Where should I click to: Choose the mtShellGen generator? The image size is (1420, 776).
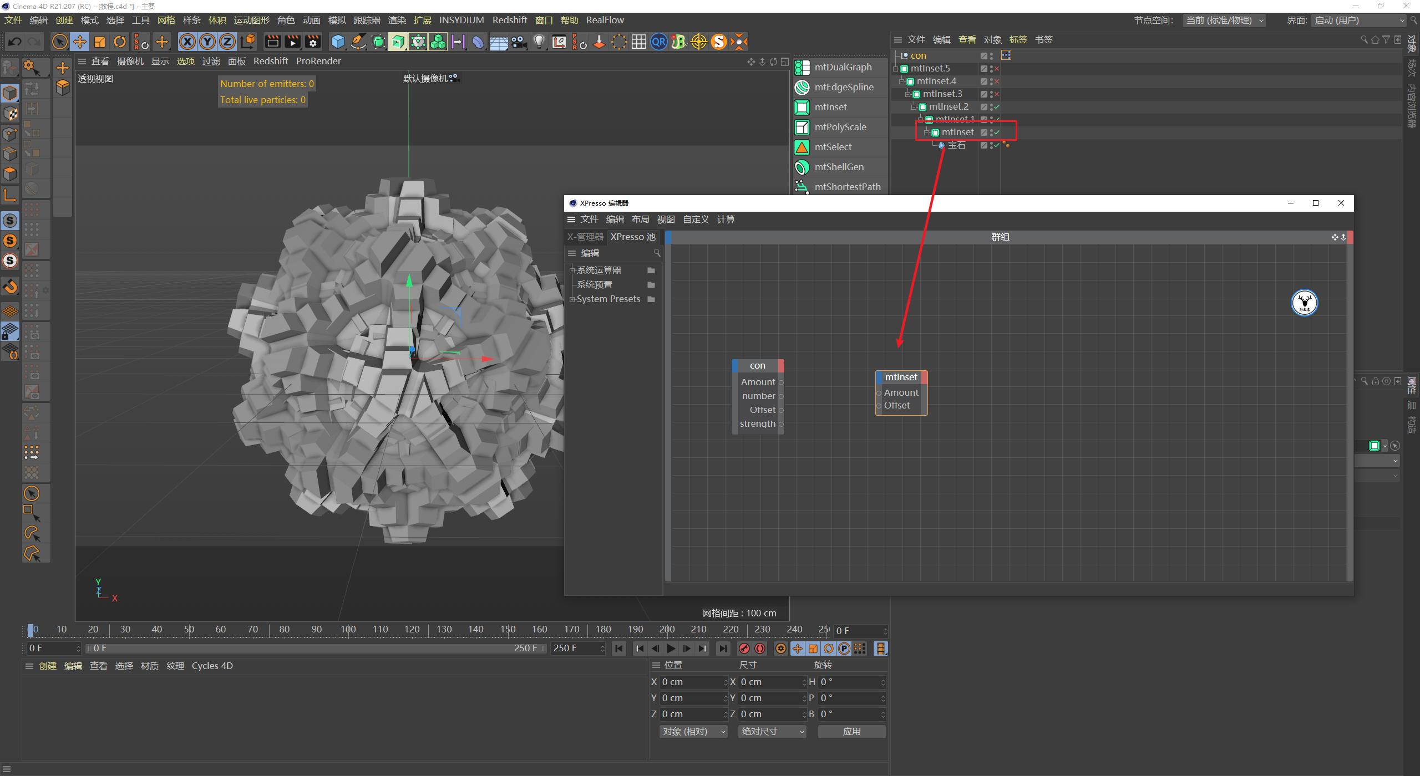[839, 167]
